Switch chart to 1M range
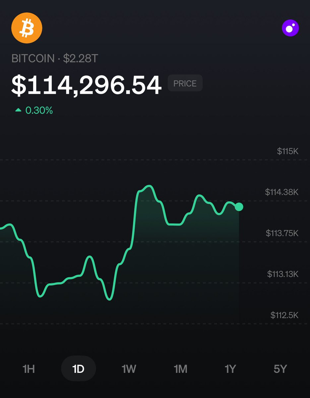Screen dimensions: 310x398 180,368
